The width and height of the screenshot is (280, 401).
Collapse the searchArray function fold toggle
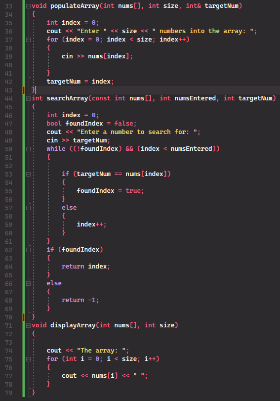point(28,98)
